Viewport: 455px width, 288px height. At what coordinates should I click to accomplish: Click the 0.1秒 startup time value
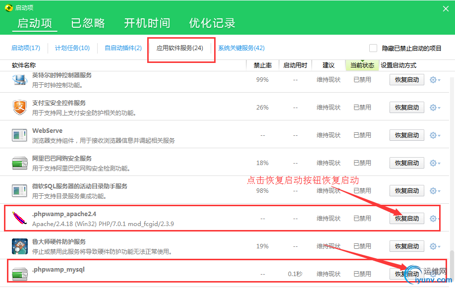click(295, 274)
